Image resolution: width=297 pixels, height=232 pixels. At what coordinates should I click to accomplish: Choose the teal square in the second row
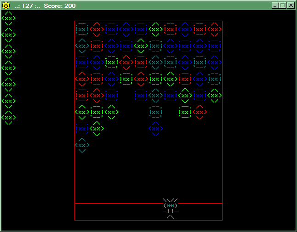155,46
